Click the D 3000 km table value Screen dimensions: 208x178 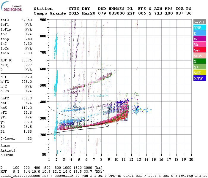pos(88,168)
